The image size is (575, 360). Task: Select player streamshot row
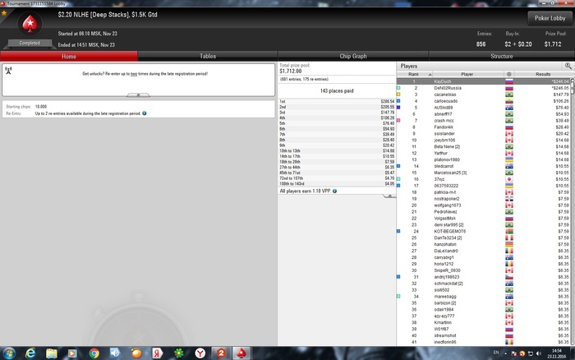tap(483, 335)
